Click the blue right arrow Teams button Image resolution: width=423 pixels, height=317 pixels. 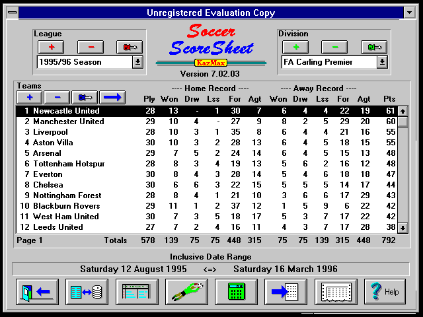(112, 97)
